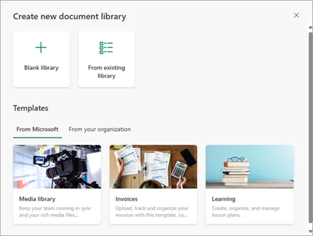
Task: Click the Templates section heading
Action: pyautogui.click(x=31, y=108)
